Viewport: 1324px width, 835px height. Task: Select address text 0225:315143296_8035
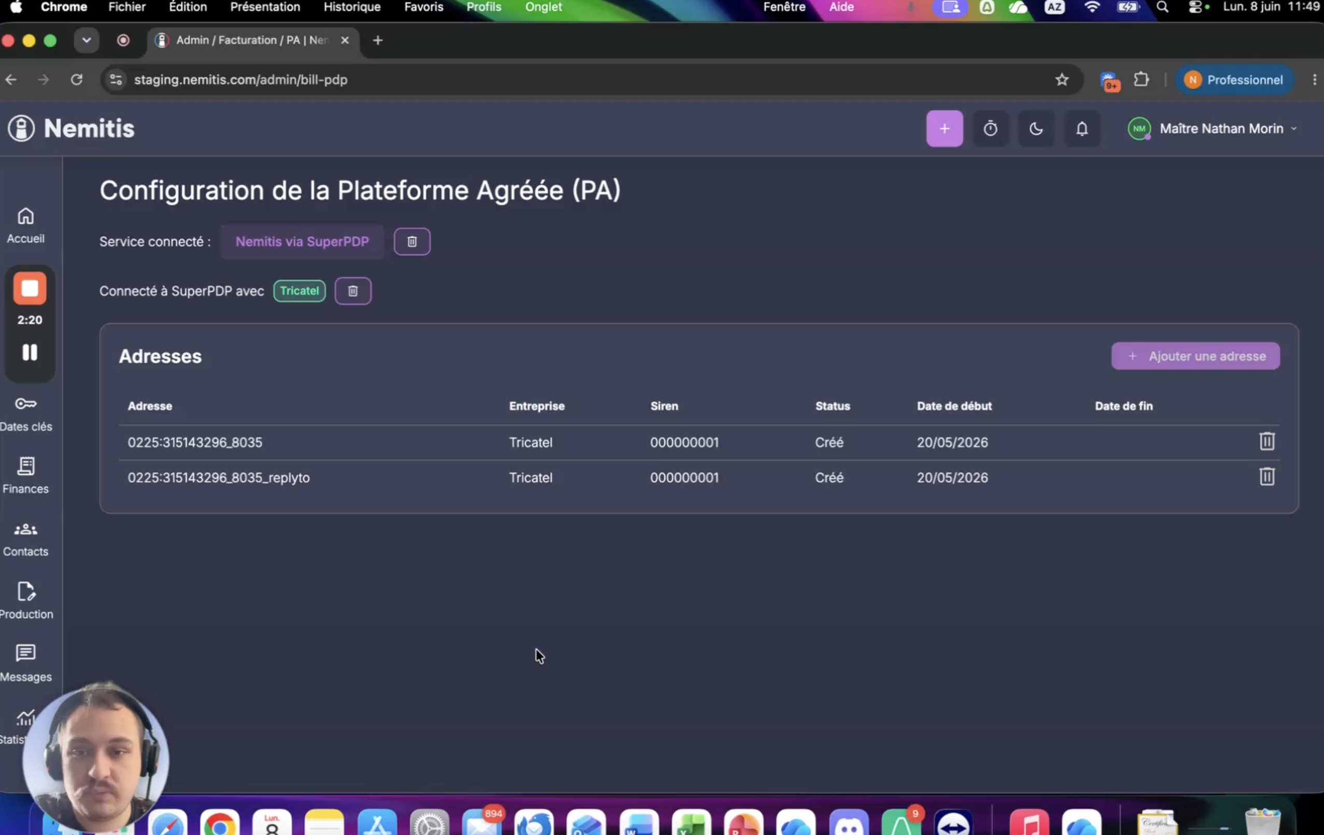[195, 442]
